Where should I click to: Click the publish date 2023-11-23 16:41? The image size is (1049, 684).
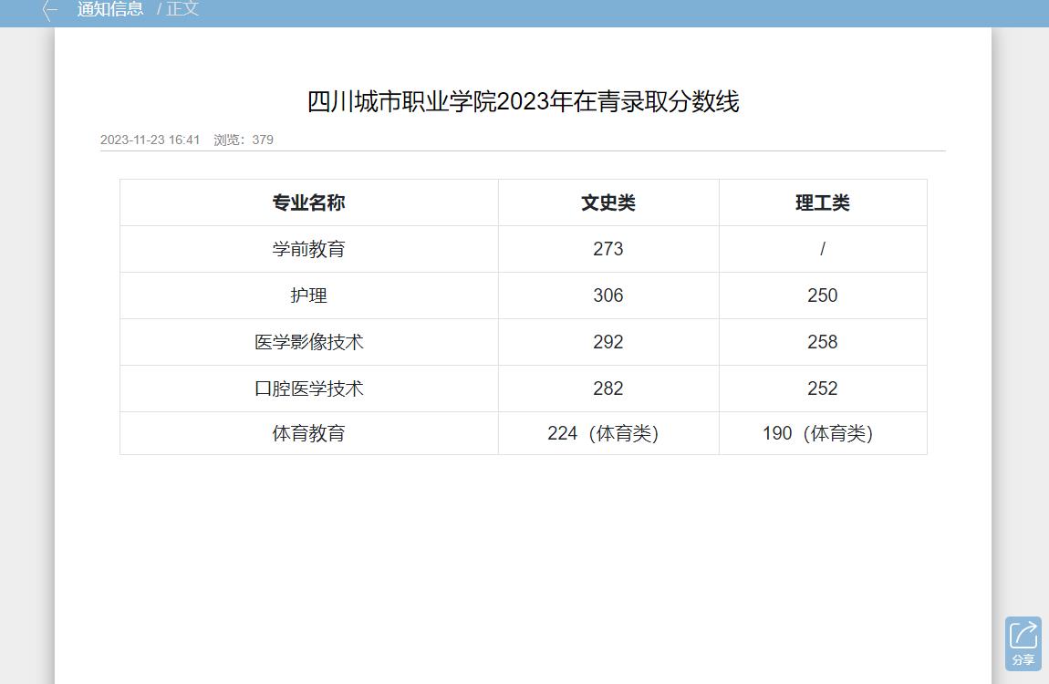150,140
